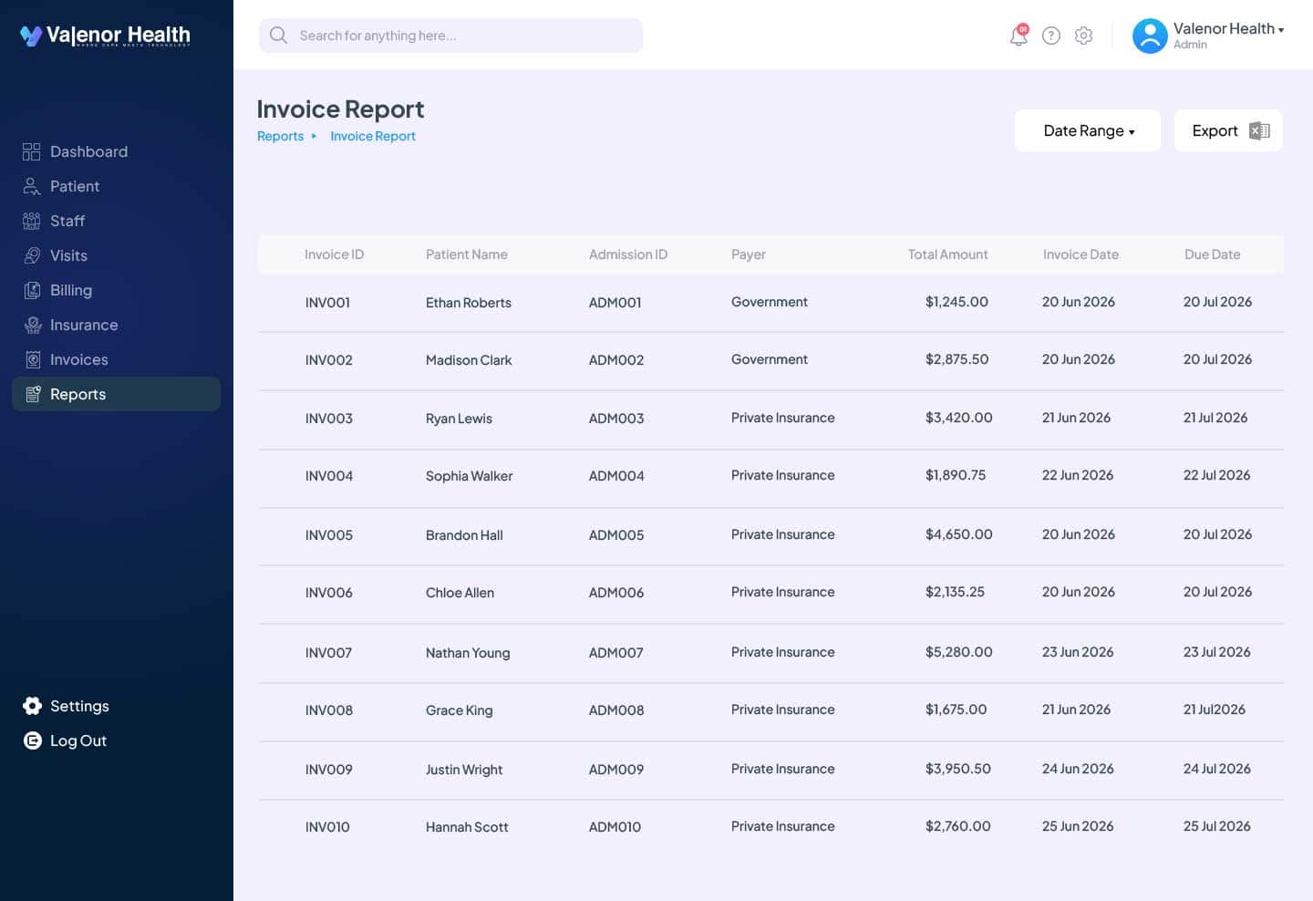This screenshot has height=901, width=1313.
Task: Click the Invoices icon in sidebar
Action: 32,359
